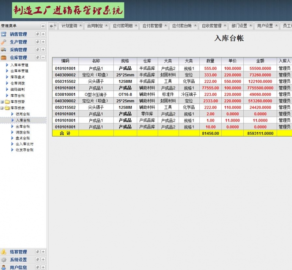Image resolution: width=292 pixels, height=270 pixels.
Task: Open 出库单管理 in the sidebar
Action: (19, 71)
